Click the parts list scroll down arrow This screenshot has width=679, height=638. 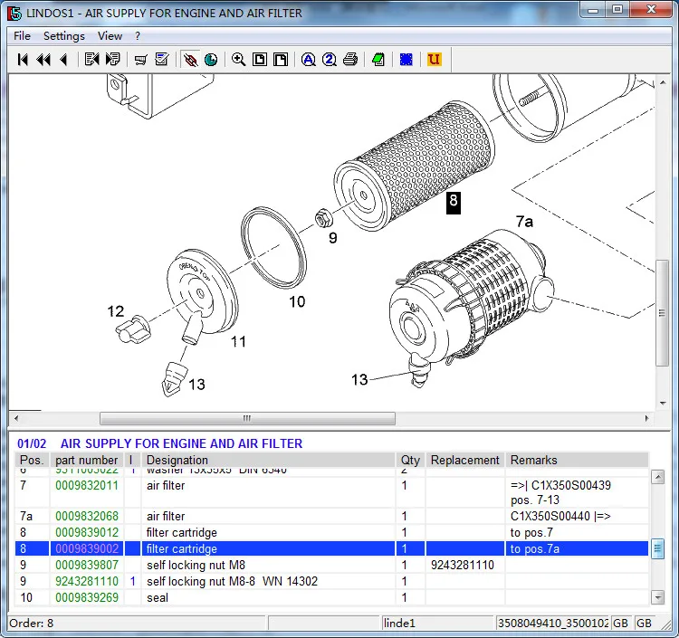(658, 597)
